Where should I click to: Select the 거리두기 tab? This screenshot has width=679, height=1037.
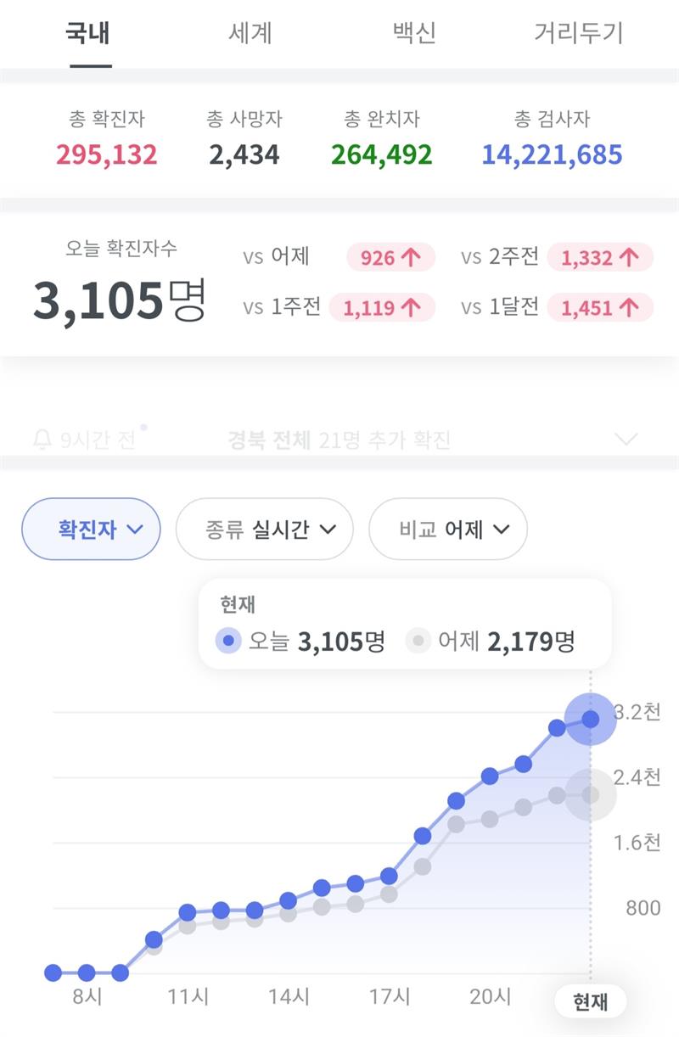[x=579, y=33]
